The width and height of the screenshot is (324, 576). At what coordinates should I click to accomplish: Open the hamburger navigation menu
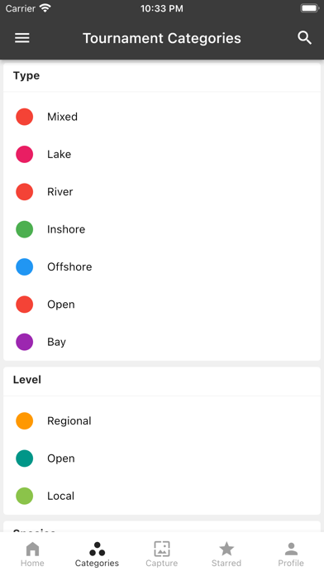pyautogui.click(x=22, y=38)
